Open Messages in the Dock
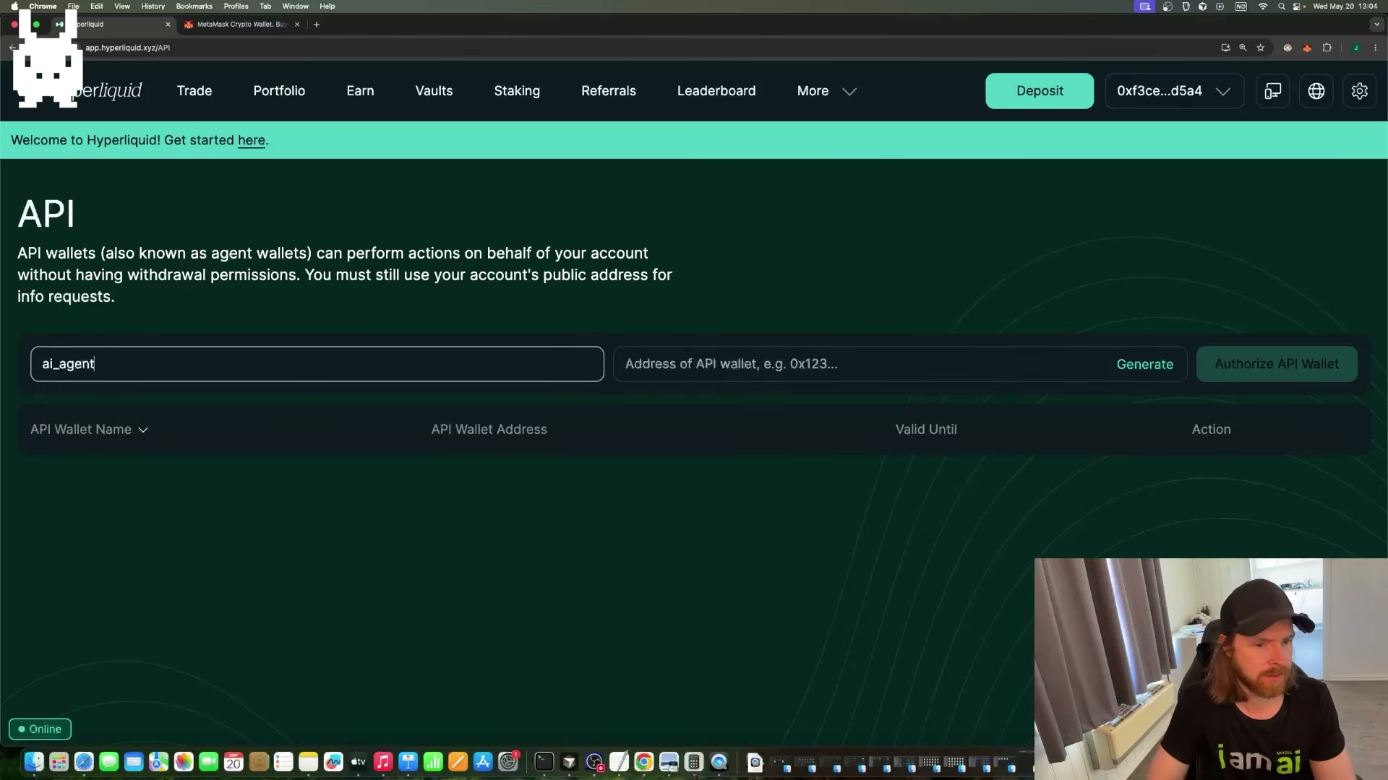 [109, 762]
